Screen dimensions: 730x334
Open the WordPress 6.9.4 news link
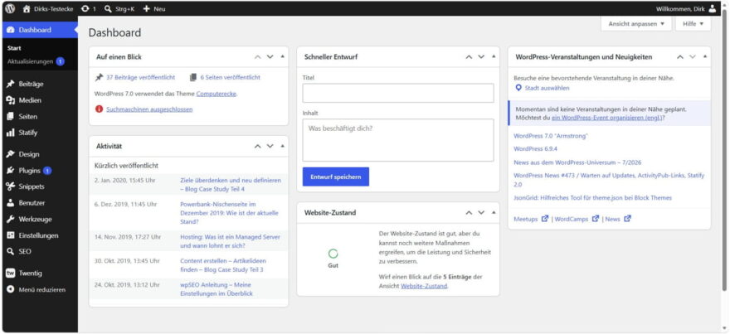535,149
